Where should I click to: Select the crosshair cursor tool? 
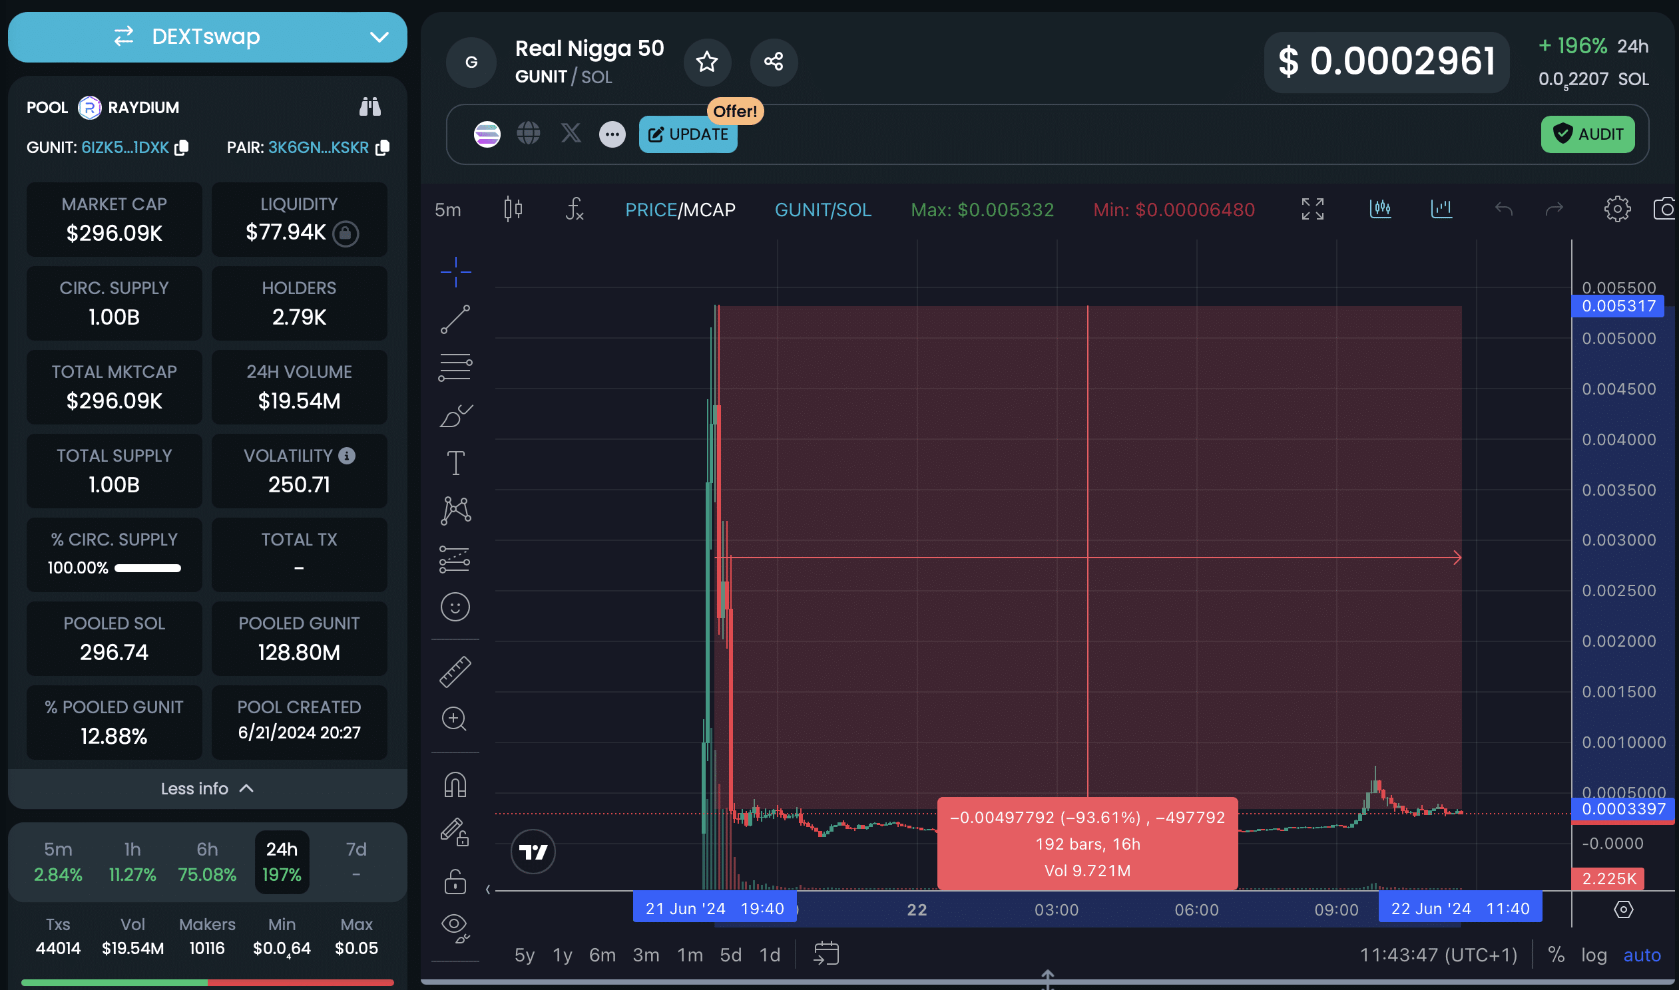(456, 272)
